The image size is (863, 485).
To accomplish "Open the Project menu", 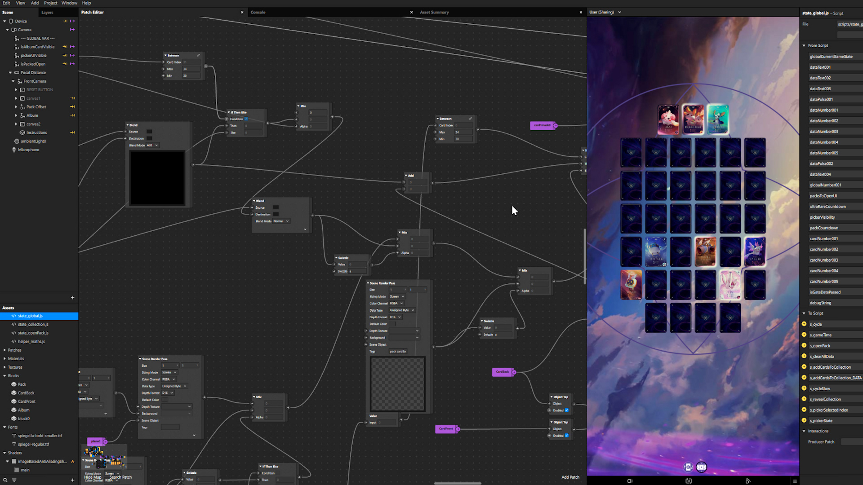I will coord(50,3).
